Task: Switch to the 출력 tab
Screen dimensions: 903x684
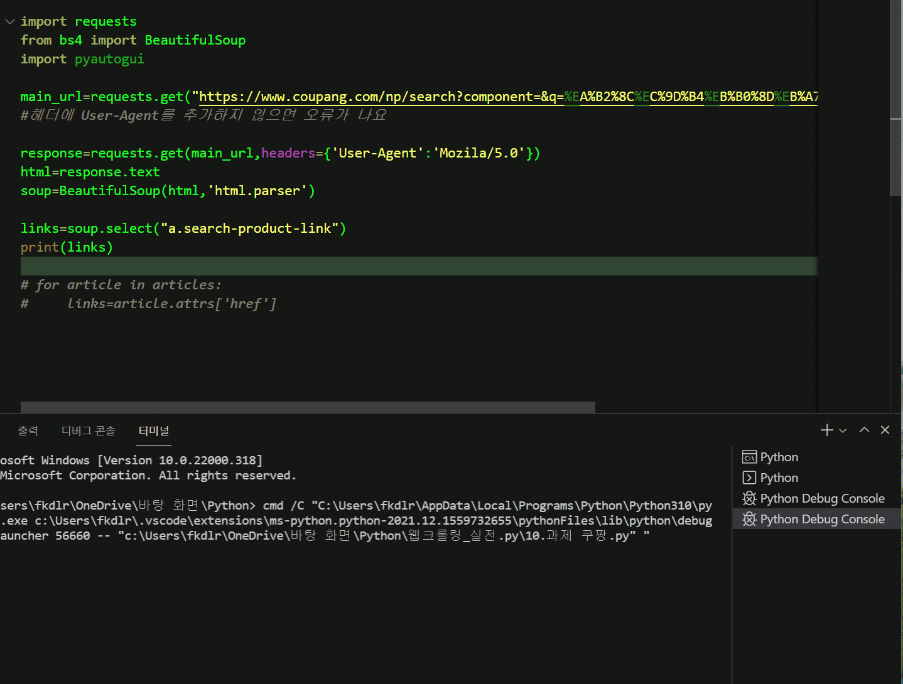Action: pos(28,431)
